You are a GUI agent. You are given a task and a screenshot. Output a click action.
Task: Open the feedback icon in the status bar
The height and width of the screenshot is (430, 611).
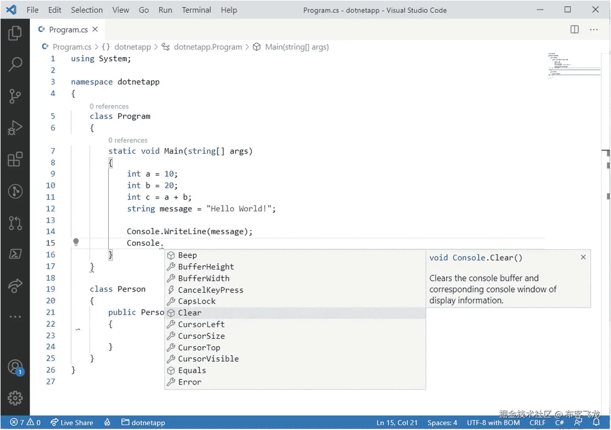click(x=578, y=422)
